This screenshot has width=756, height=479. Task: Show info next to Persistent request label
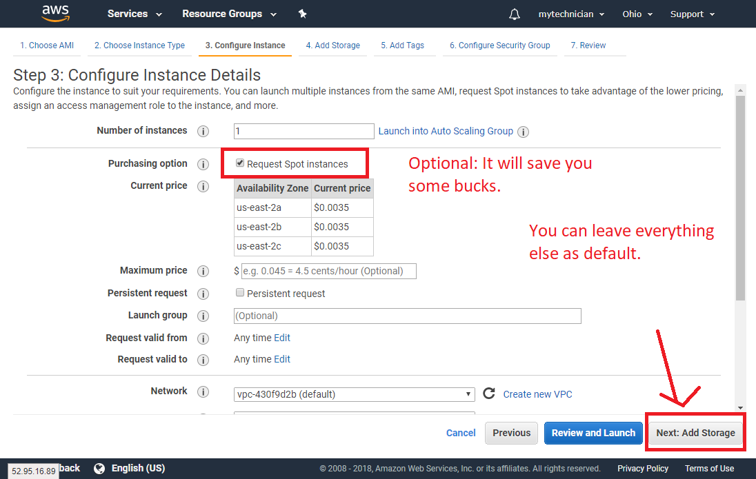point(203,294)
